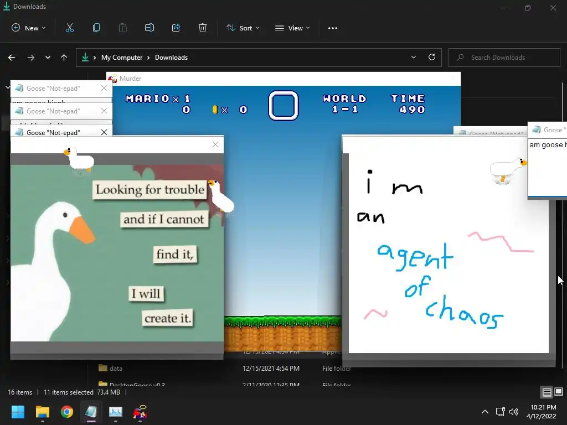Viewport: 567px width, 425px height.
Task: Go up one folder level
Action: point(64,58)
